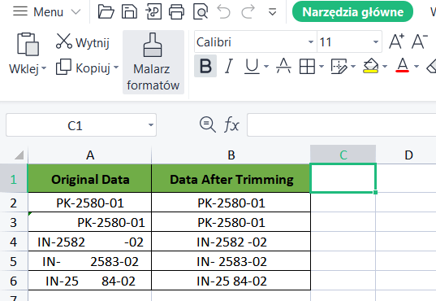Select row 1 header
Image resolution: width=436 pixels, height=301 pixels.
(13, 179)
